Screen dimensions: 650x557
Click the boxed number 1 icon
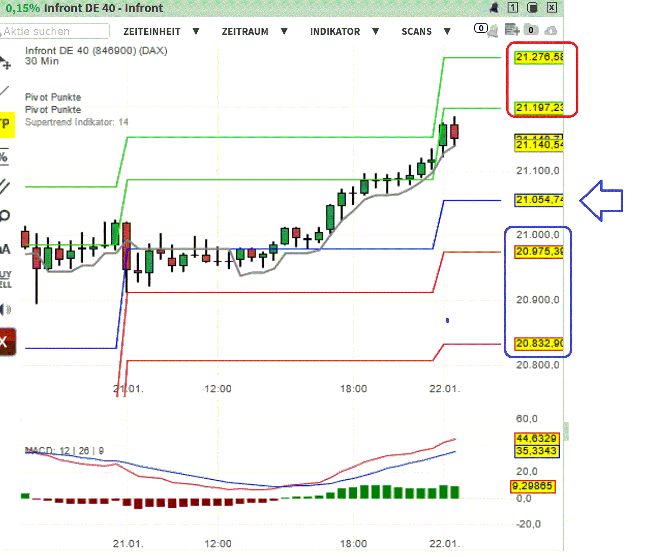pos(512,7)
